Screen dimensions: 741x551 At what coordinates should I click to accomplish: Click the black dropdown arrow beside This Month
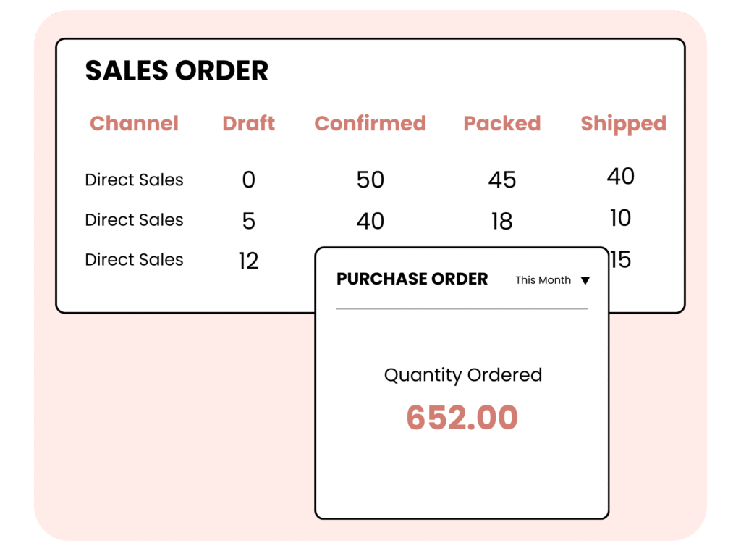pyautogui.click(x=585, y=281)
